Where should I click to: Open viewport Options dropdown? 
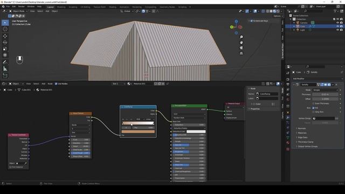278,16
